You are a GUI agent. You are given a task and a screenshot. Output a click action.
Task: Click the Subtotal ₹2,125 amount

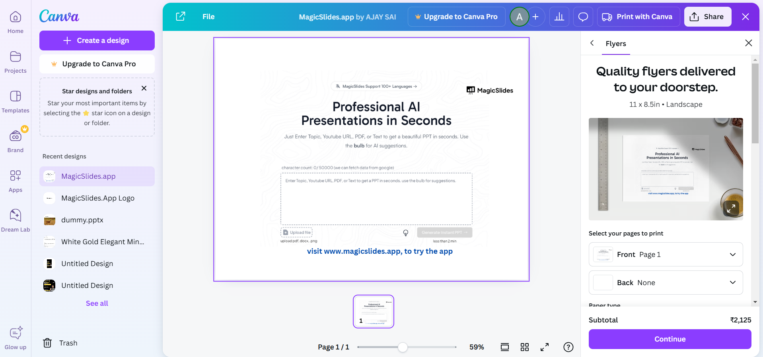click(741, 320)
